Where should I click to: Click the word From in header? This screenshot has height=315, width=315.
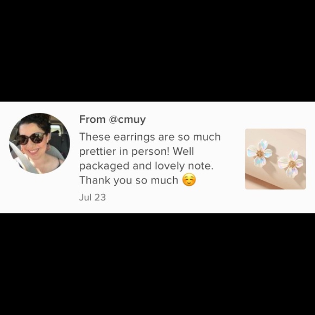tap(92, 119)
